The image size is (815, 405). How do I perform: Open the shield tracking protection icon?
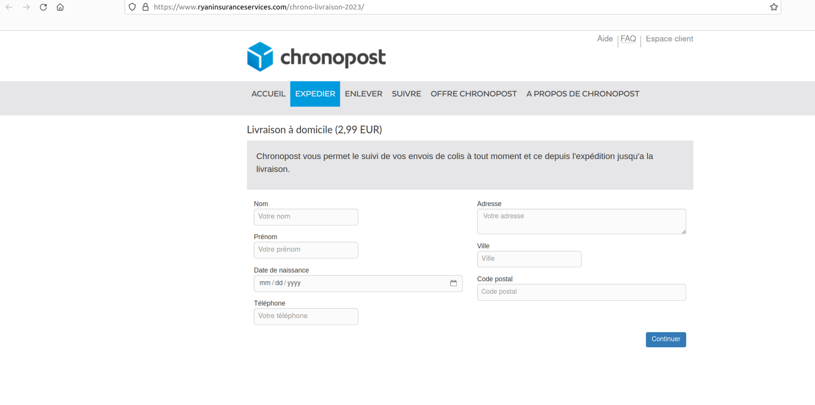(132, 7)
